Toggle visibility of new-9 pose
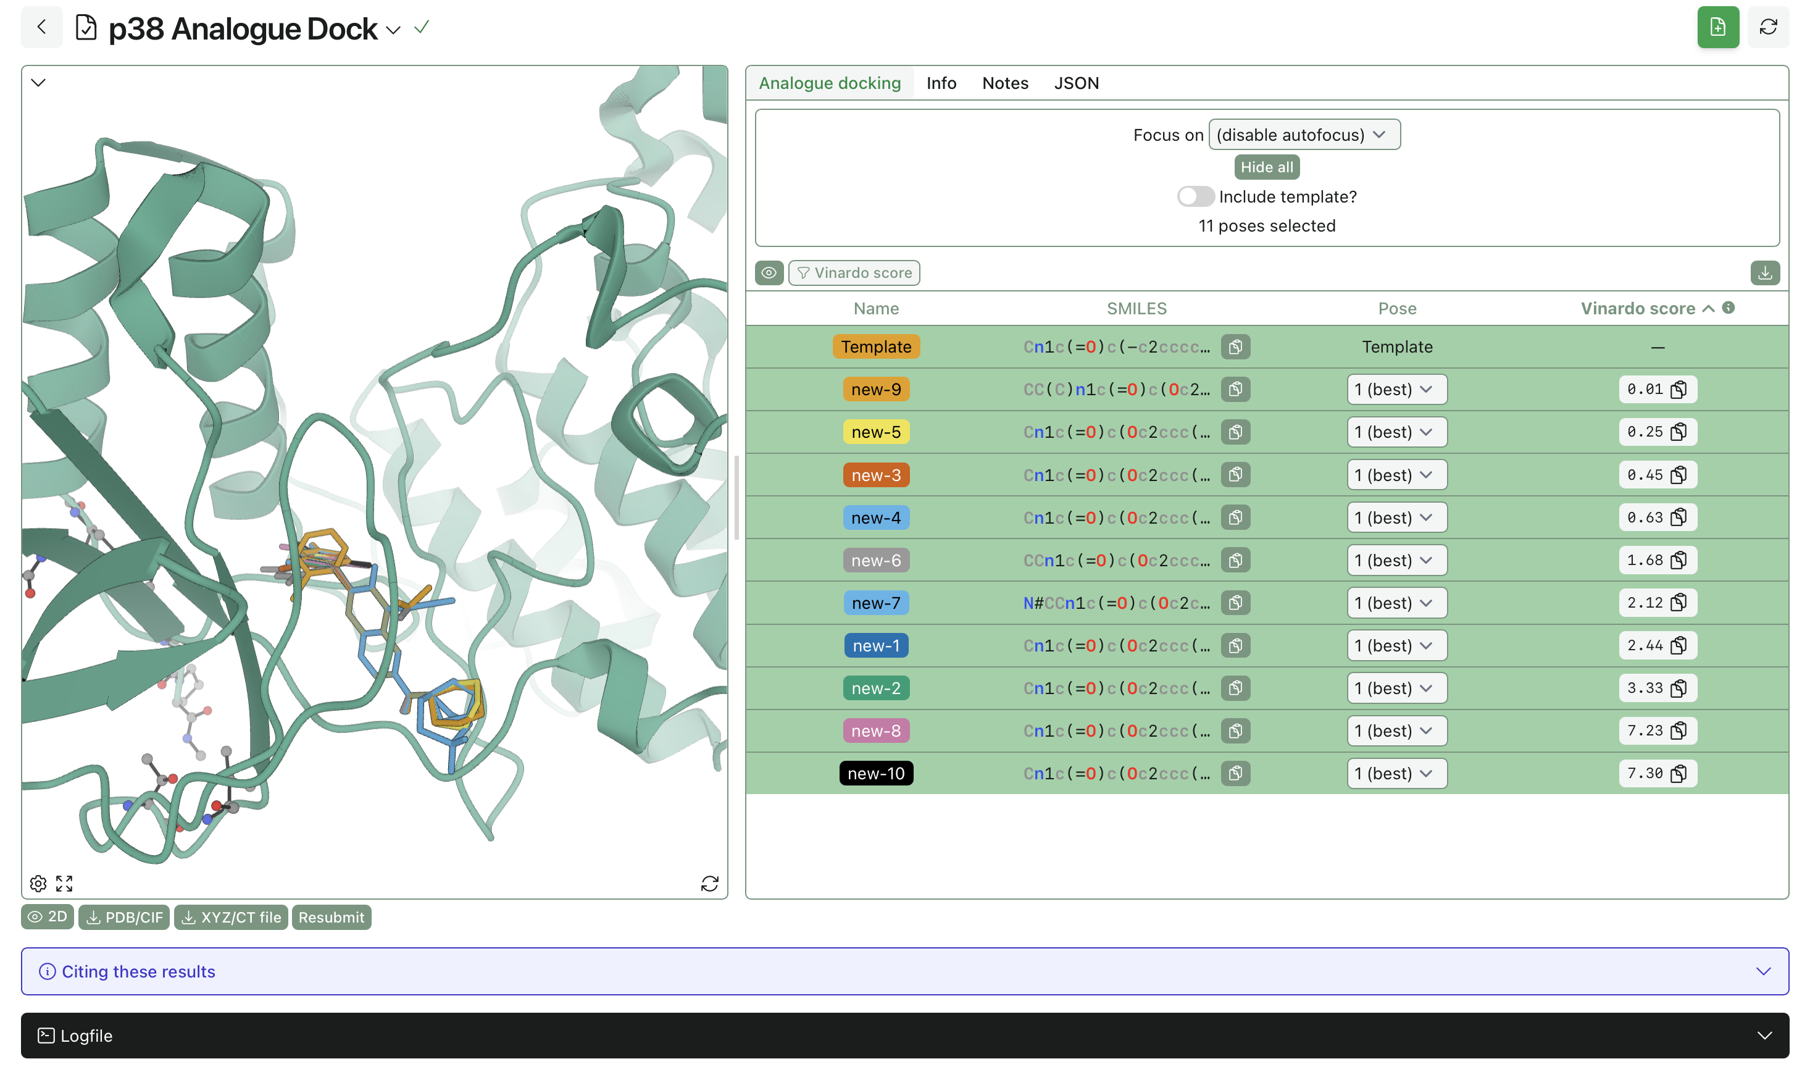The width and height of the screenshot is (1810, 1072). point(876,390)
